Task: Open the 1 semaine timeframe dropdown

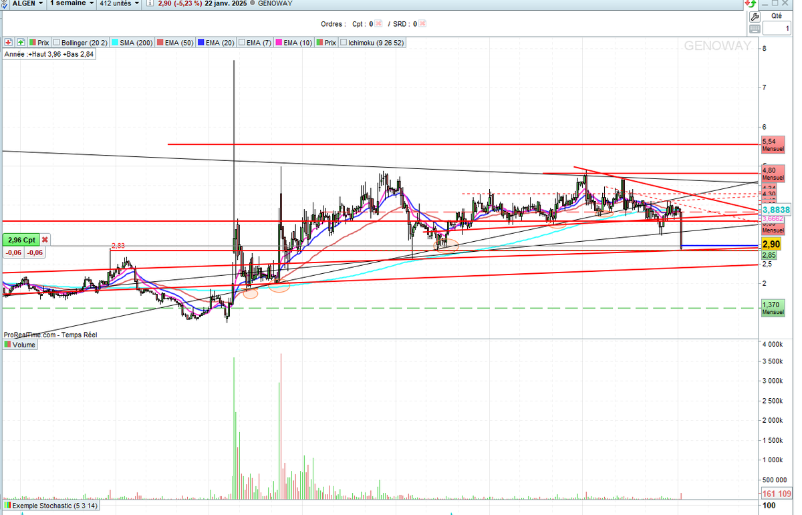Action: (x=72, y=3)
